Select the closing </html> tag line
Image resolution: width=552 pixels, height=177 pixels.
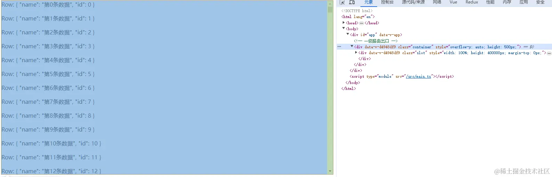tap(349, 88)
